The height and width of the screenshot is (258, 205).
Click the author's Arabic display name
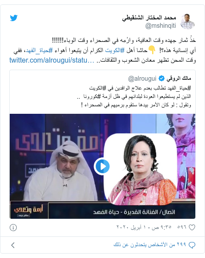(149, 18)
